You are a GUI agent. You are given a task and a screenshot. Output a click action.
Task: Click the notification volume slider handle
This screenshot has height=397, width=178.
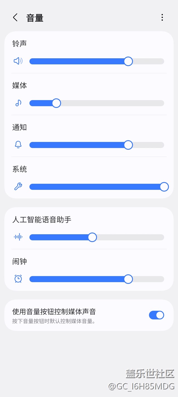[x=128, y=145]
